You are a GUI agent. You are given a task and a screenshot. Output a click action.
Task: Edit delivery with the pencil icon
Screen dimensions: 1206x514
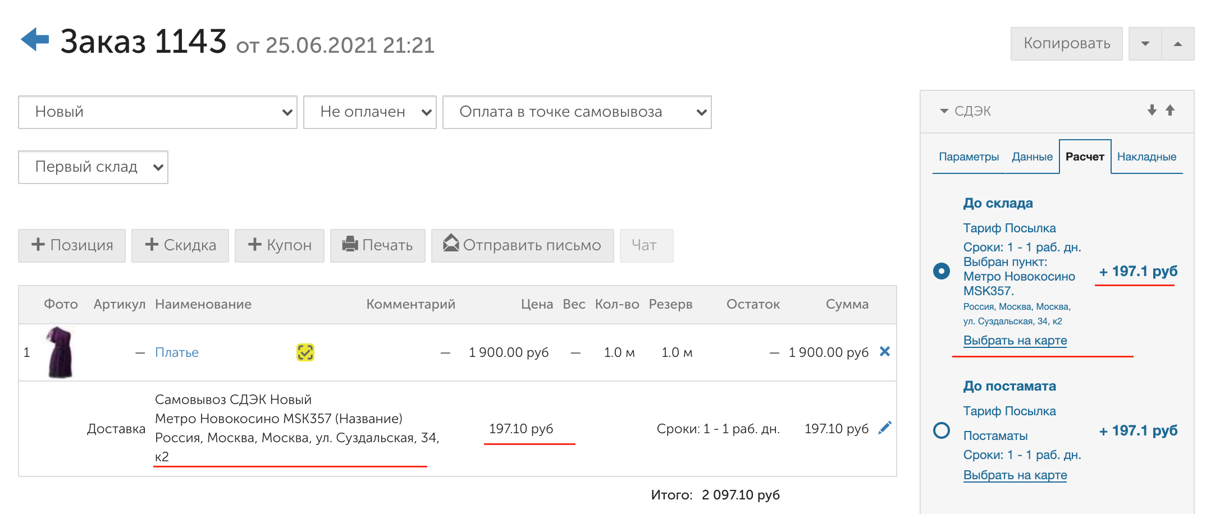point(884,428)
